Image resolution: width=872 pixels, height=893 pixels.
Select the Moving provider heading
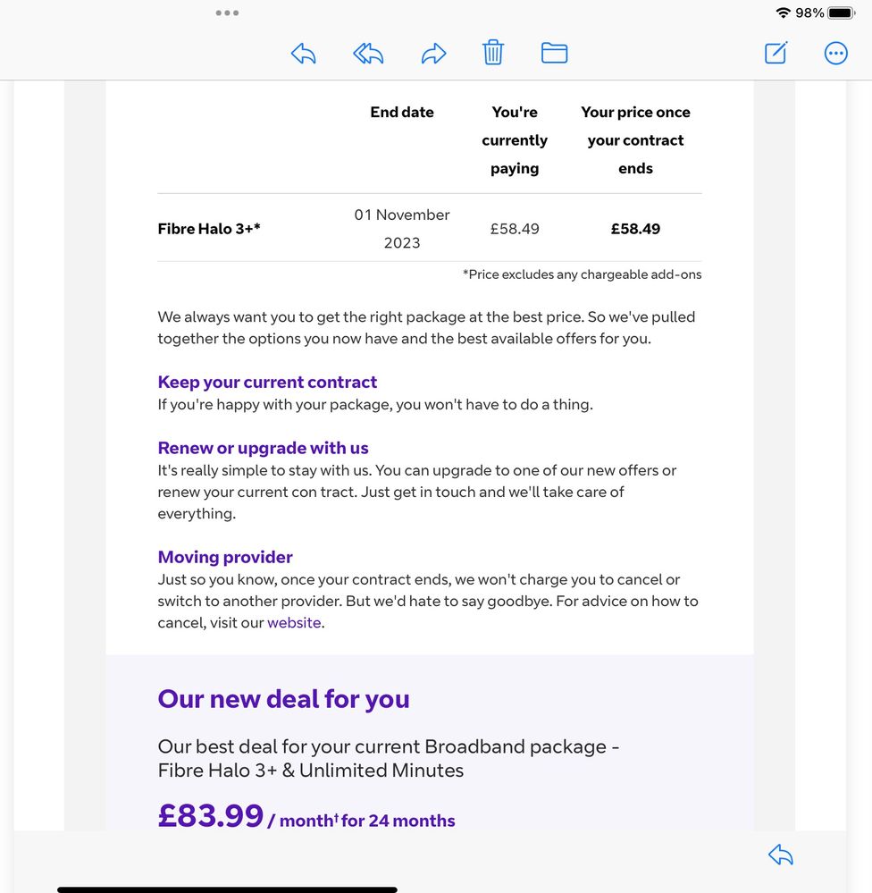(225, 558)
